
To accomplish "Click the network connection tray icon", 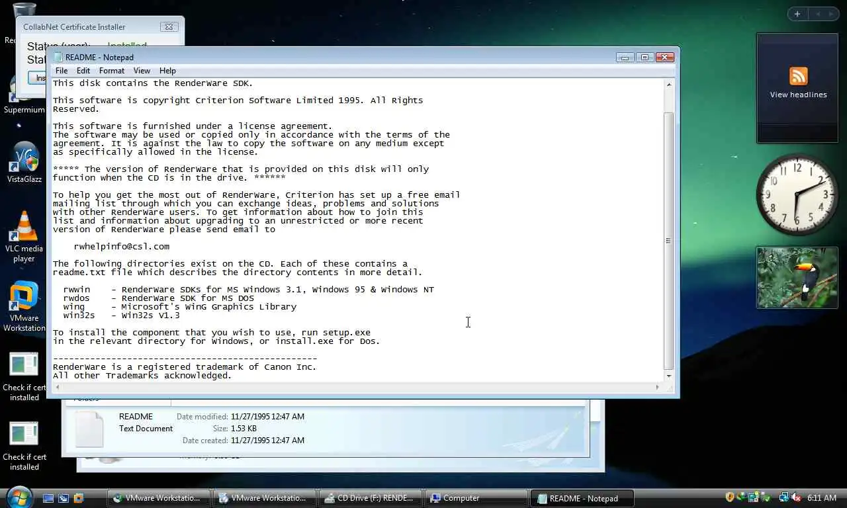I will point(784,497).
